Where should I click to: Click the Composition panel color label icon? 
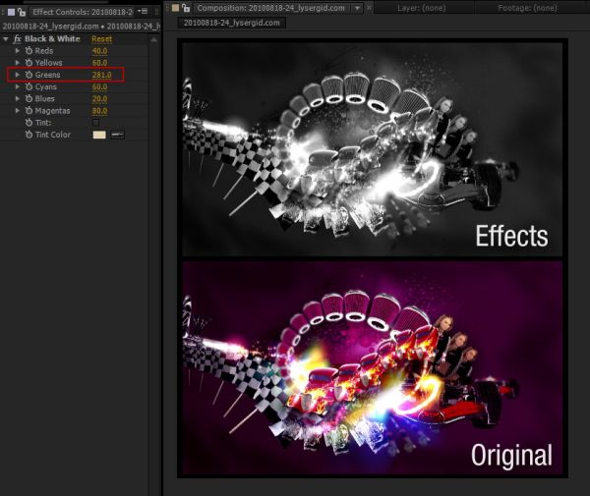click(x=175, y=8)
